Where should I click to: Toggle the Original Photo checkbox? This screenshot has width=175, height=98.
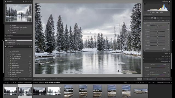145,15
